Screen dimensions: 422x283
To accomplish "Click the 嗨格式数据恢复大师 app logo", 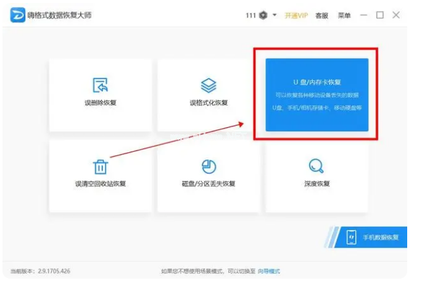I will pyautogui.click(x=17, y=15).
